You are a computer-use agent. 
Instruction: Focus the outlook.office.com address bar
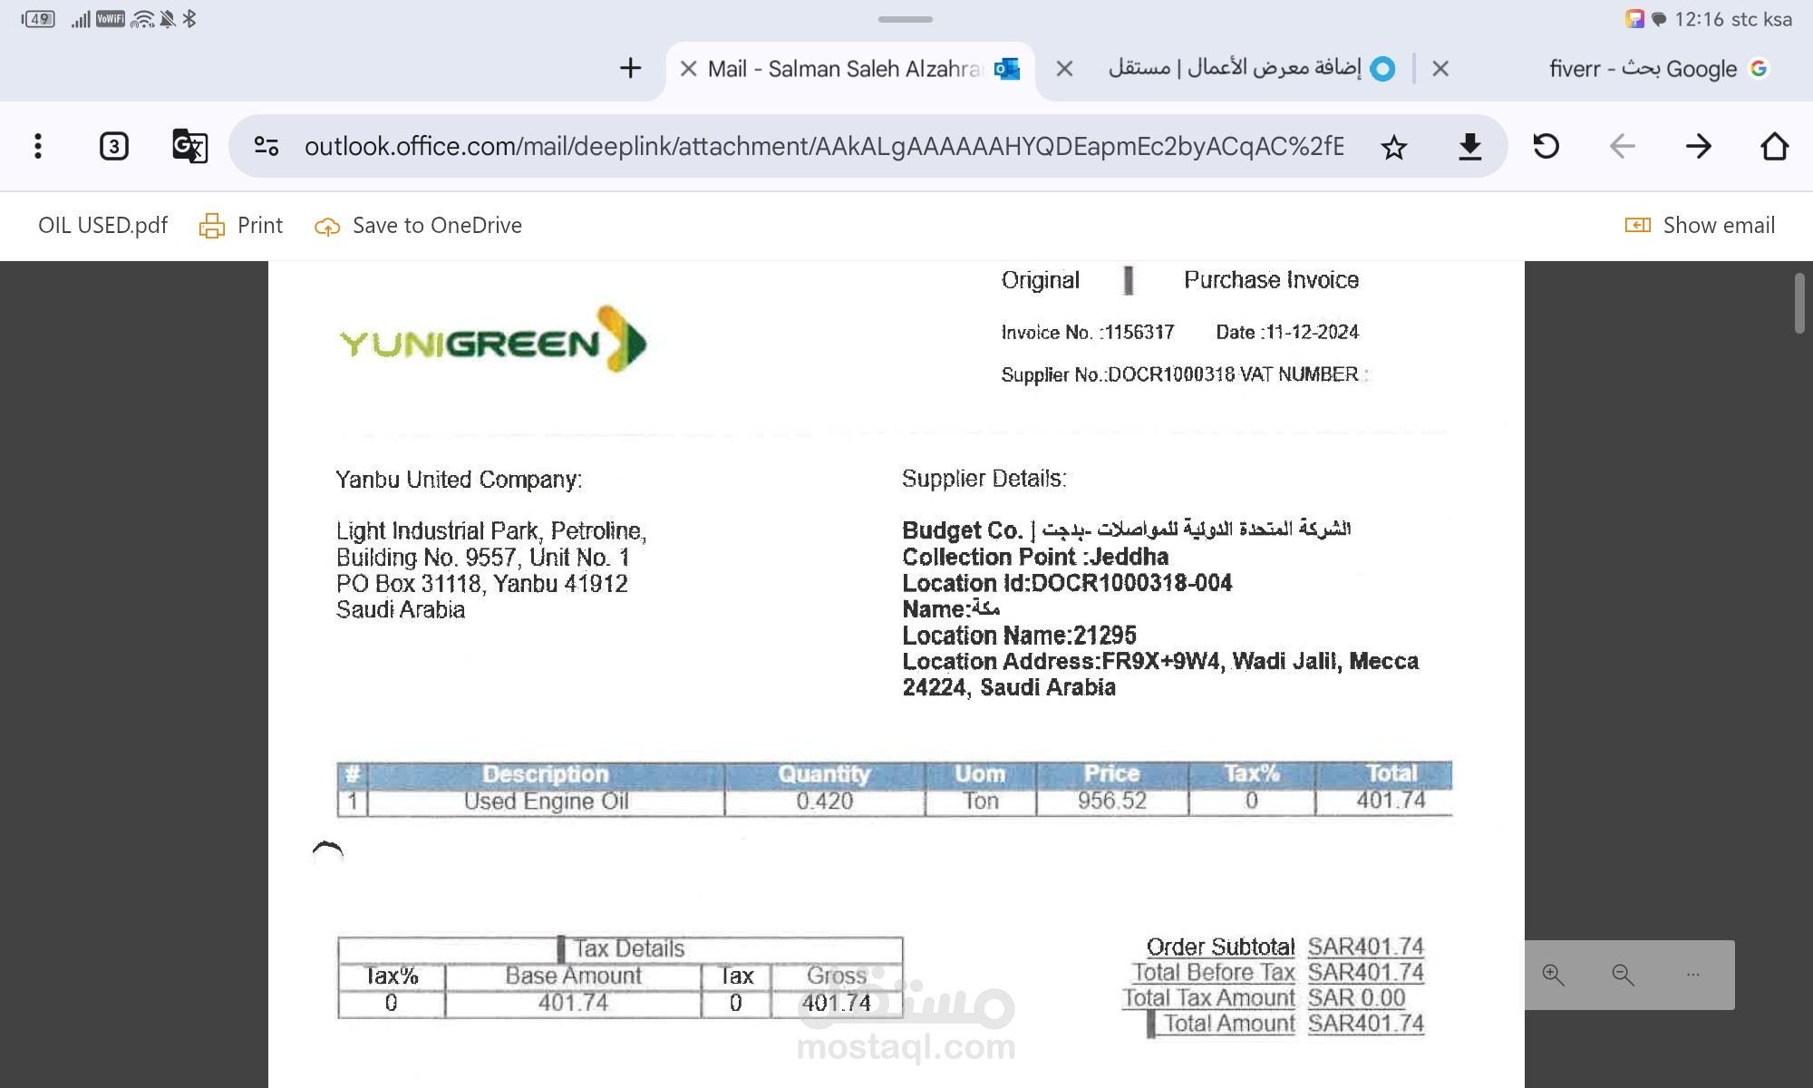824,146
